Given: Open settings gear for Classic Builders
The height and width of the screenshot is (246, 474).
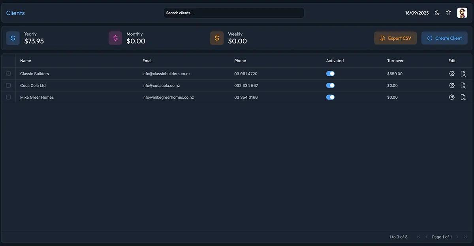Looking at the screenshot, I should [451, 74].
